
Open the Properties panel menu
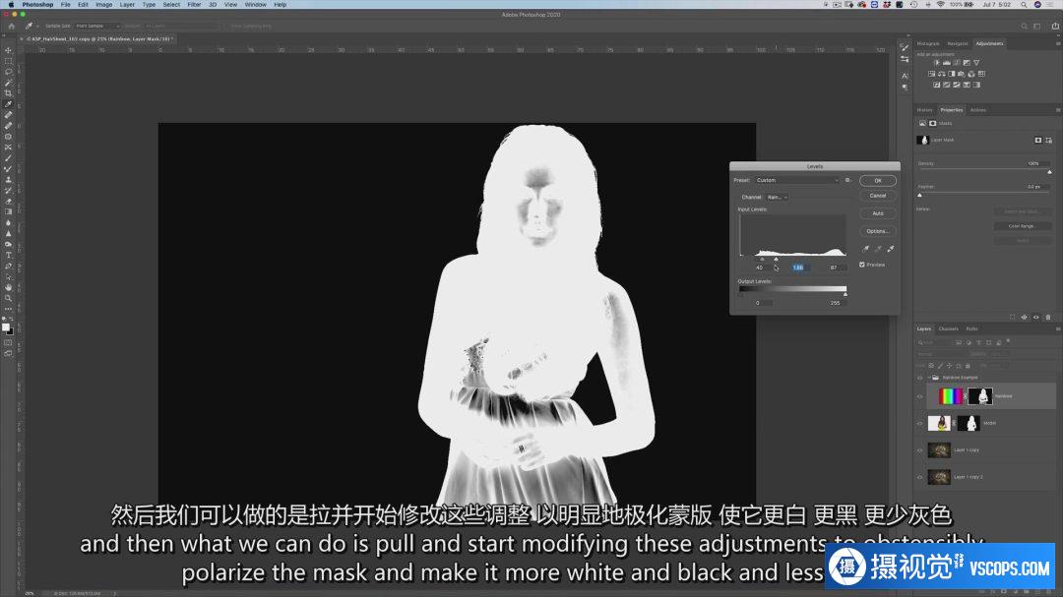(x=1057, y=110)
